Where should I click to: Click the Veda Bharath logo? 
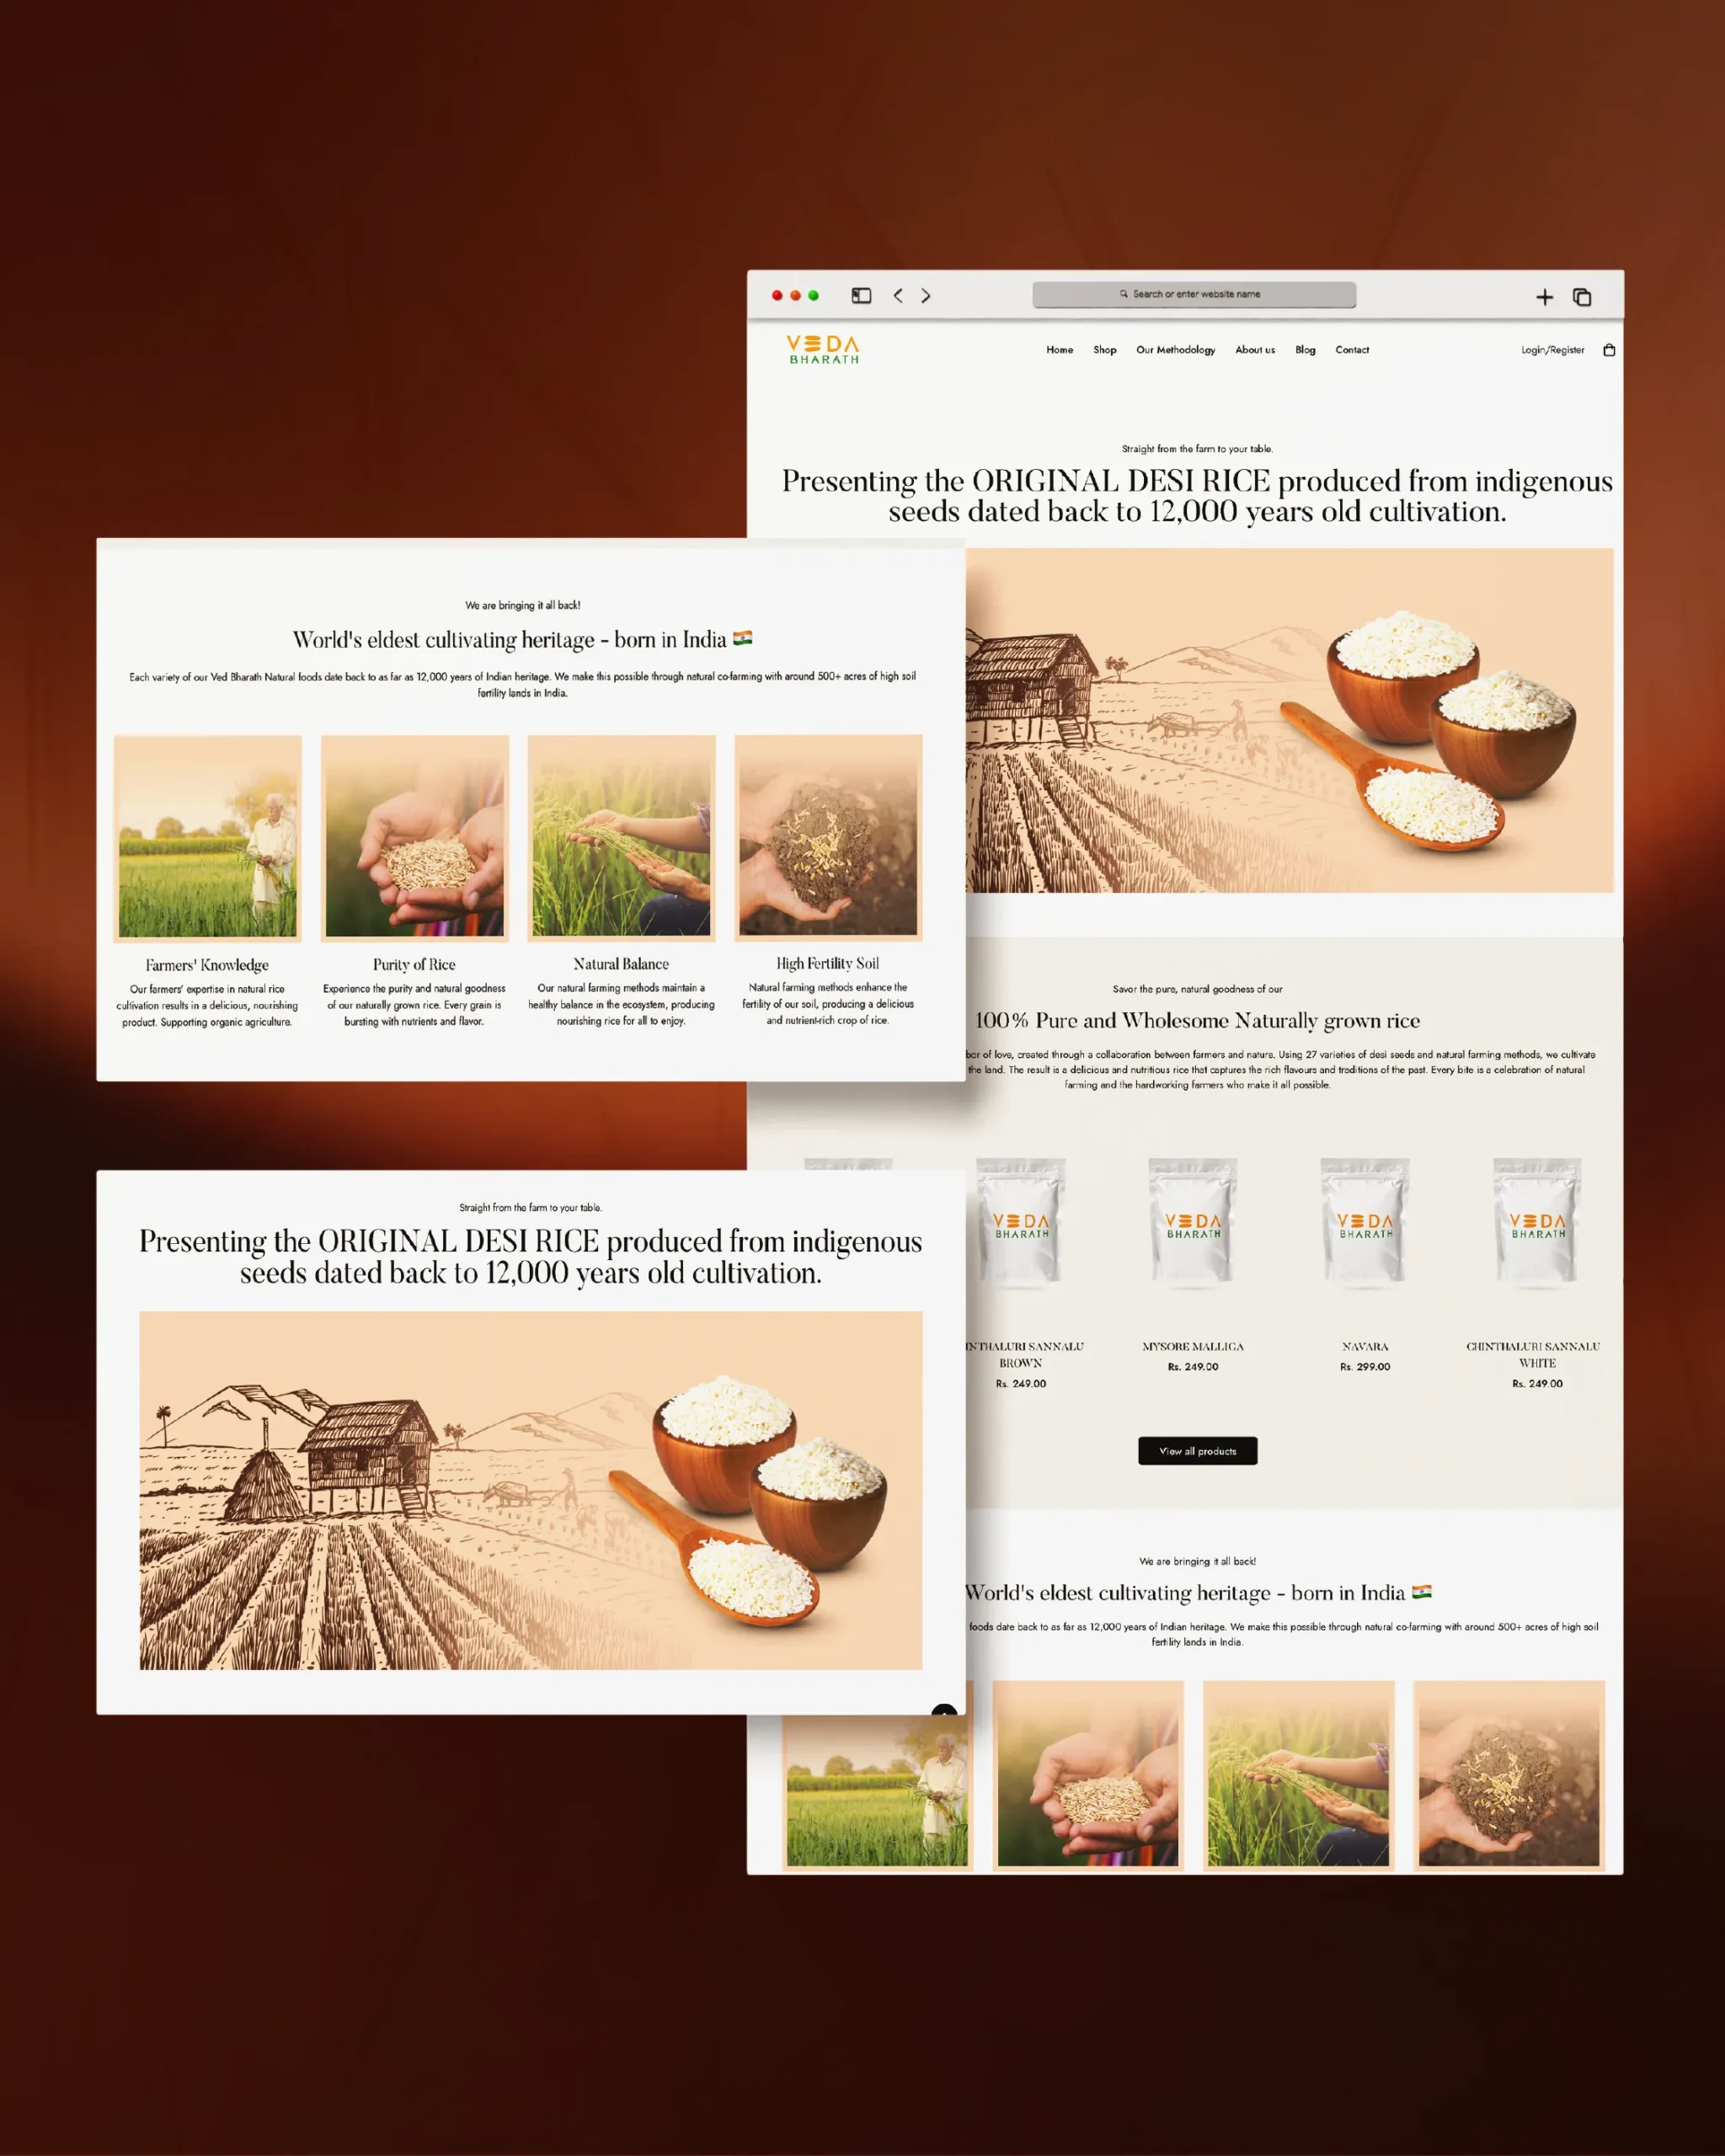823,349
